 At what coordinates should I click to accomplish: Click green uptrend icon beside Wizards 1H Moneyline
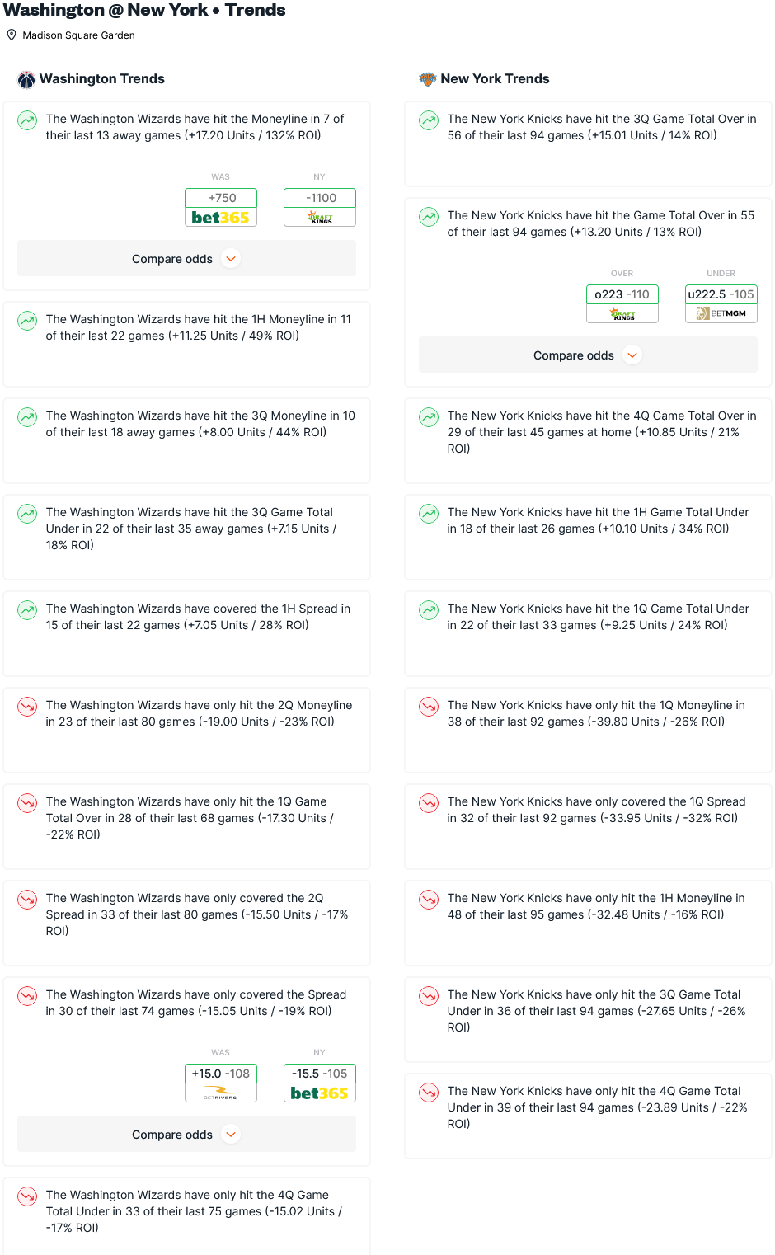pos(27,321)
